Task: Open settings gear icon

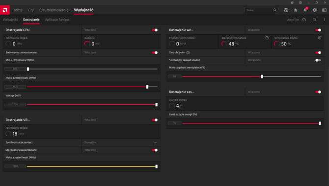Action: point(315,10)
